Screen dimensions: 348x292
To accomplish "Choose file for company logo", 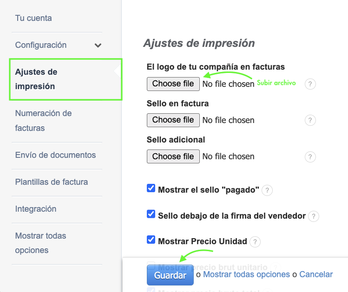I will tap(173, 84).
